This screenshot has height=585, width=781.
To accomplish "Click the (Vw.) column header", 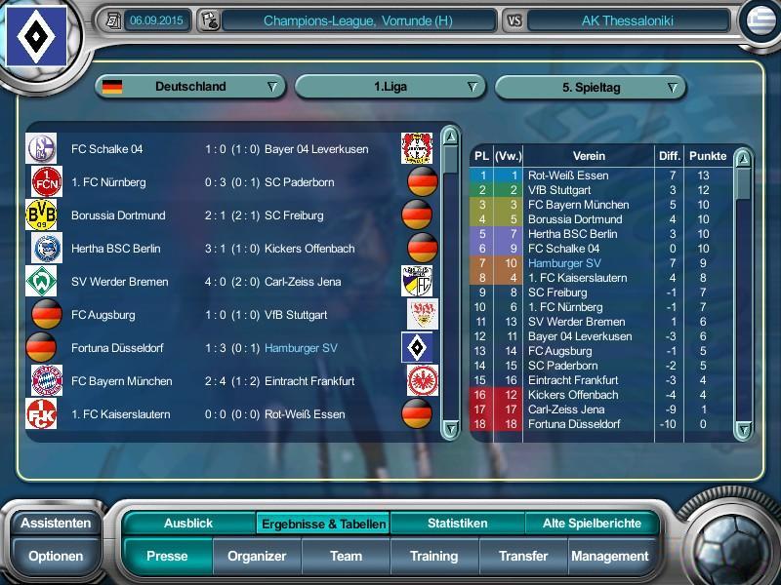I will coord(508,156).
